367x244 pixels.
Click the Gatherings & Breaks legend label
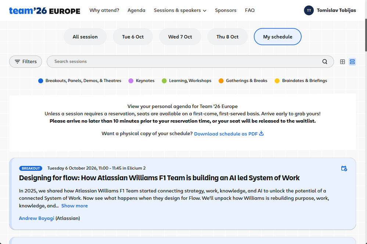coord(247,81)
